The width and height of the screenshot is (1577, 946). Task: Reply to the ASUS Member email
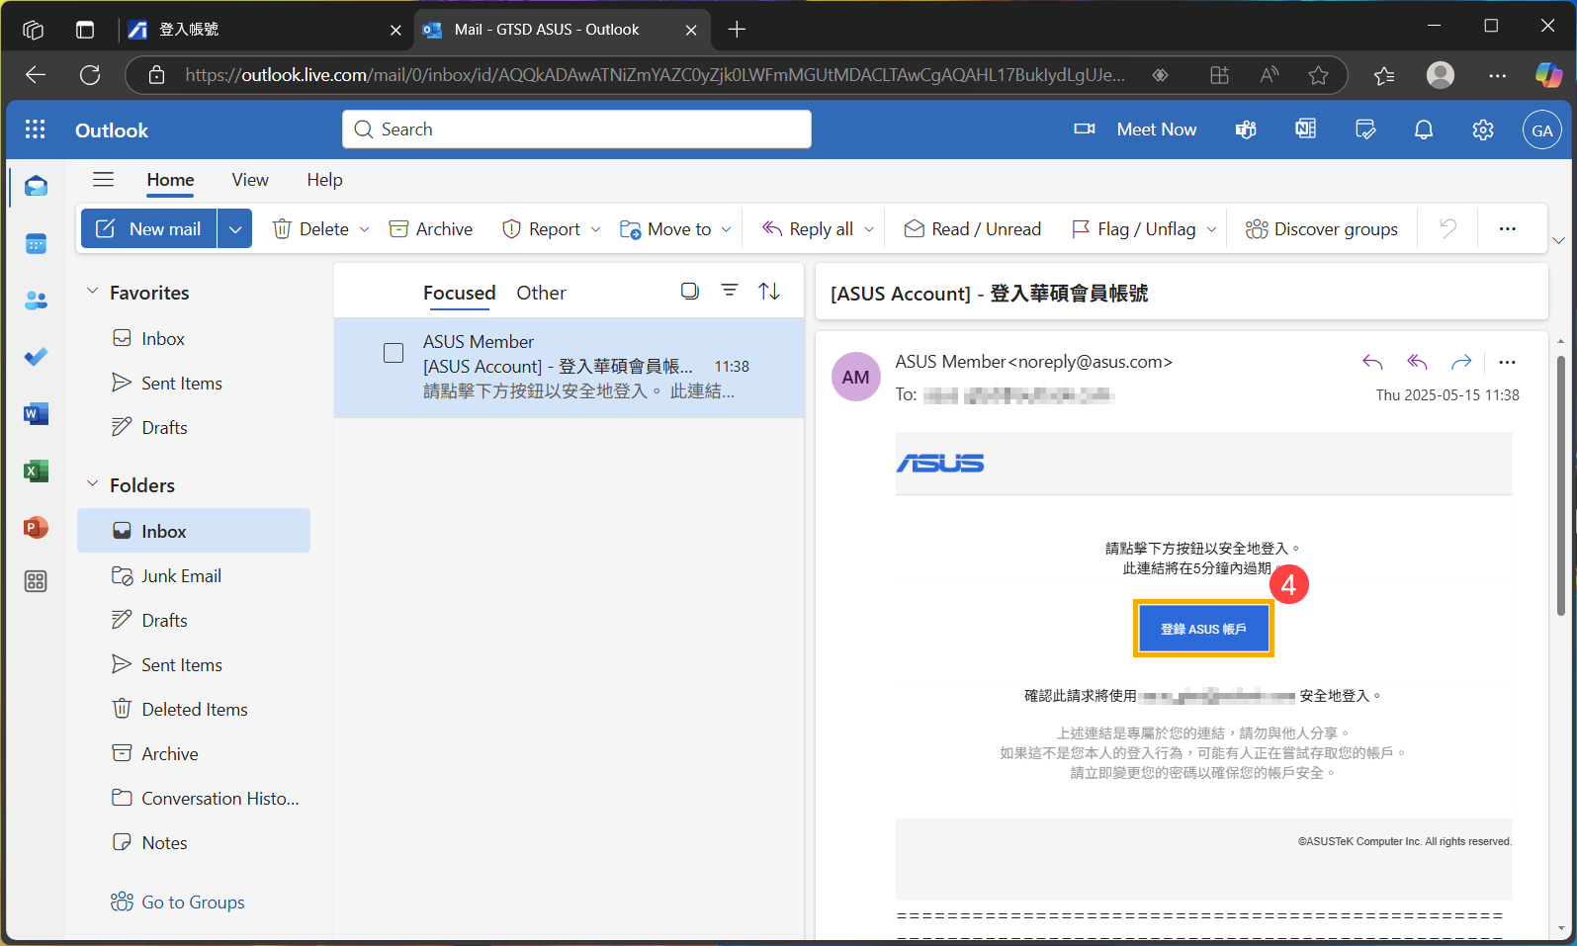[1372, 362]
